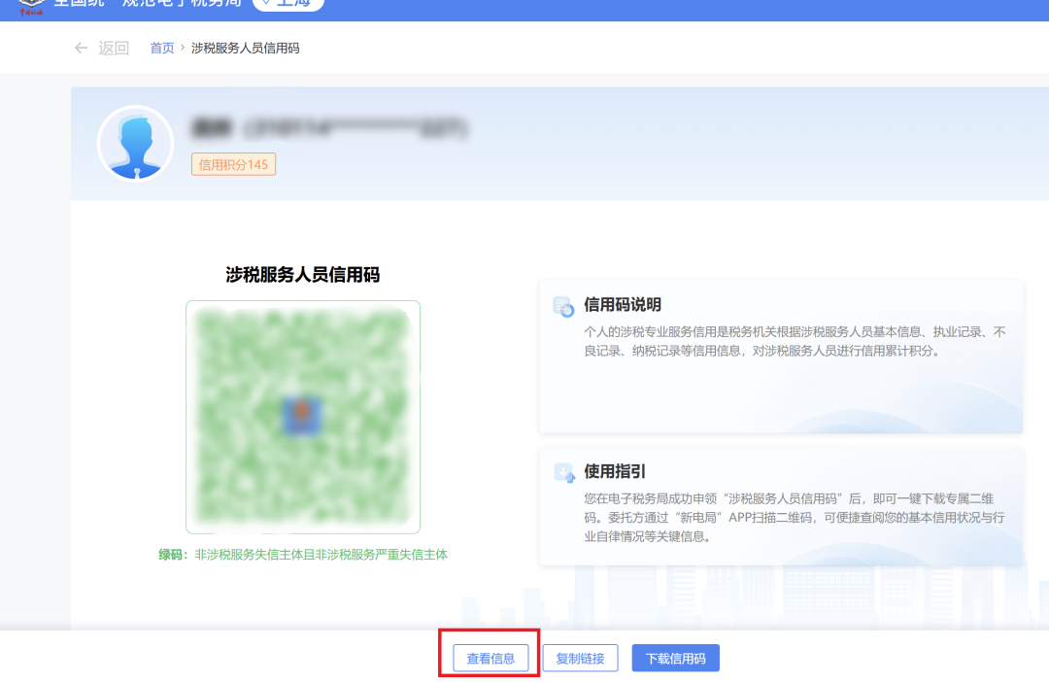Click the 返回 text label
This screenshot has height=682, width=1049.
click(114, 49)
